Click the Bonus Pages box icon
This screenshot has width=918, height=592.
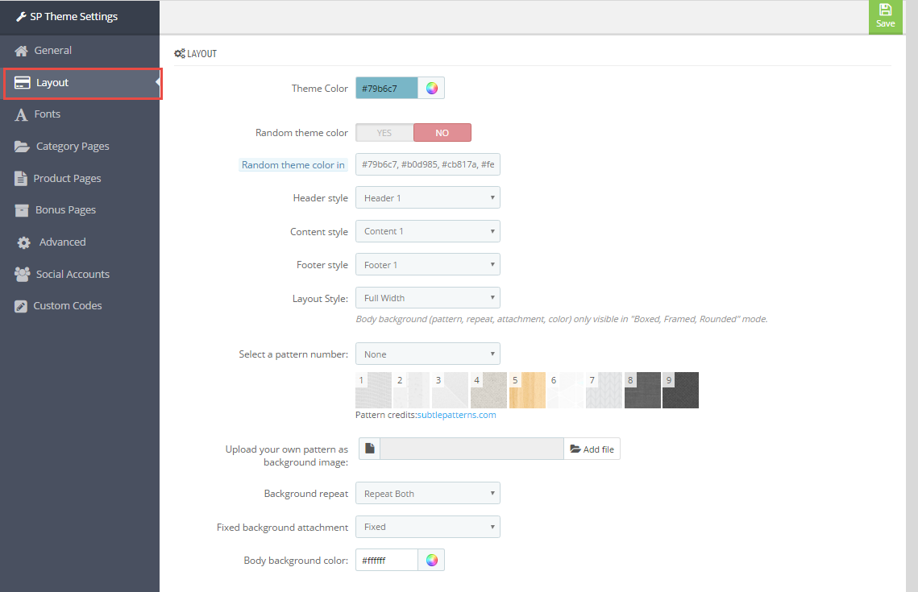pos(22,210)
